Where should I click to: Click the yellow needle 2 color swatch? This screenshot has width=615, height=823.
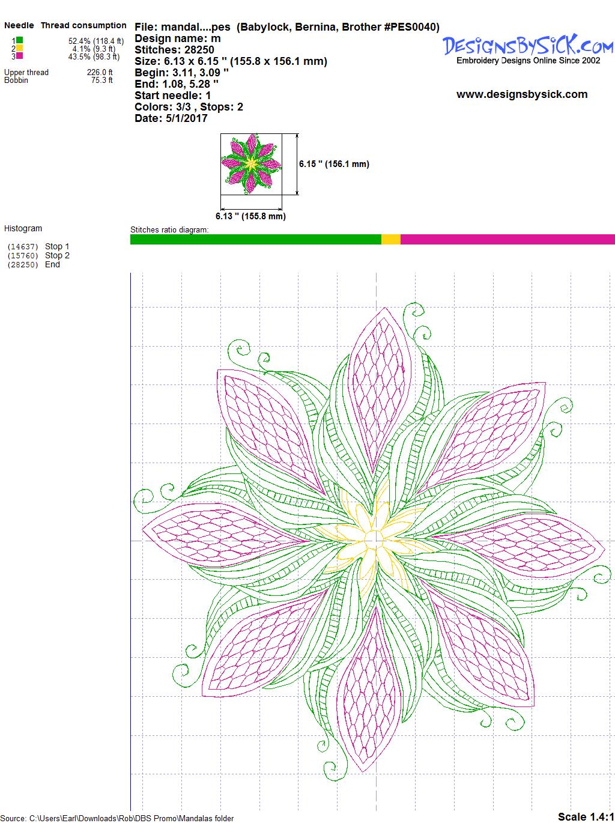point(20,48)
